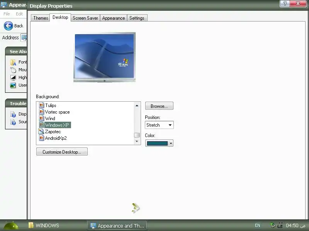The image size is (309, 231).
Task: Select the AndroidXp2 wallpaper
Action: point(56,138)
